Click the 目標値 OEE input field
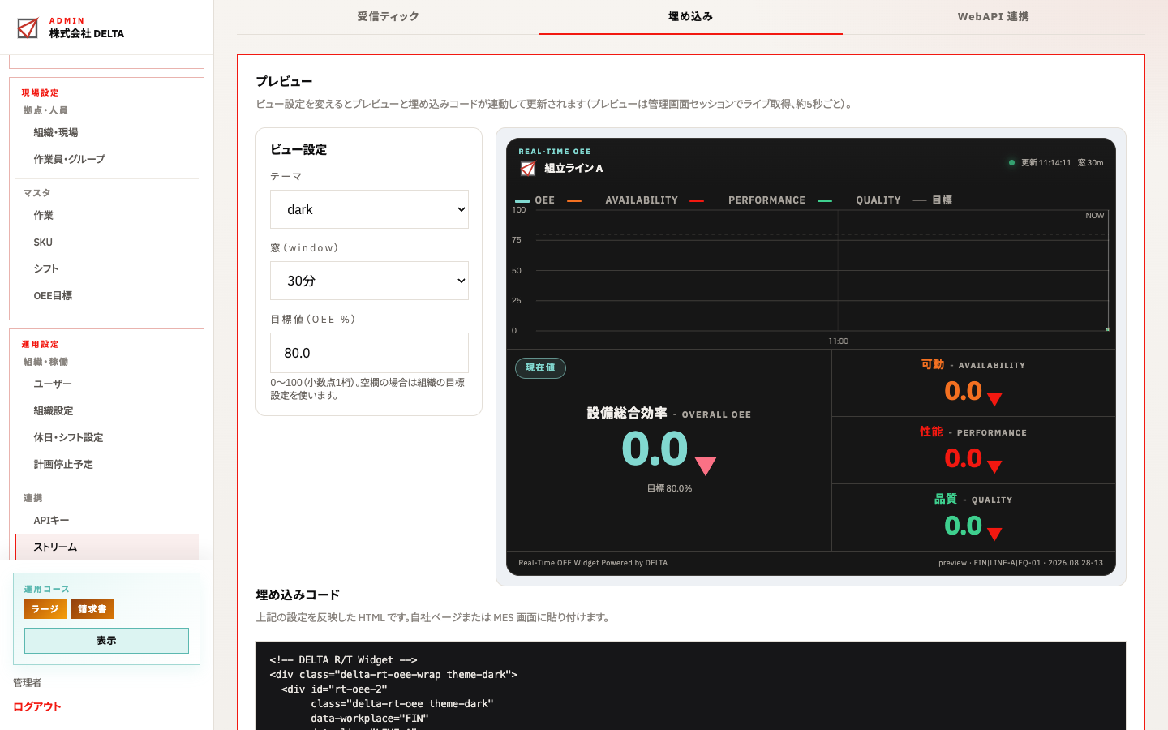This screenshot has width=1168, height=730. (x=369, y=353)
